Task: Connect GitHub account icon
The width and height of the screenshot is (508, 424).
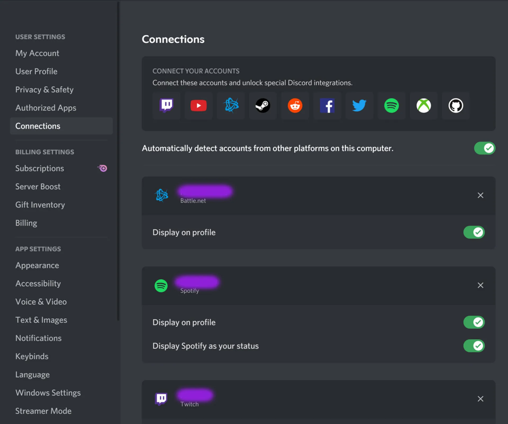Action: pyautogui.click(x=456, y=105)
